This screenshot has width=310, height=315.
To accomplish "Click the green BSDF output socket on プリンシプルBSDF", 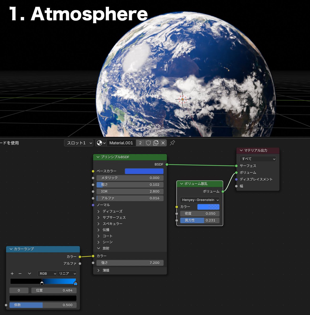I will pos(167,164).
